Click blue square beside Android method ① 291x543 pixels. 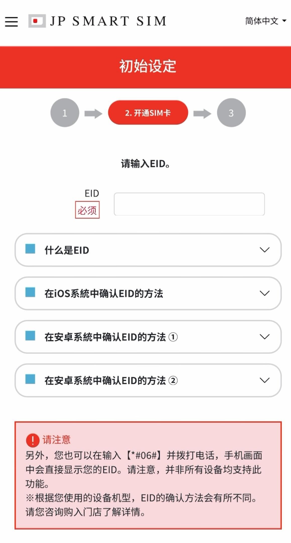click(x=30, y=336)
